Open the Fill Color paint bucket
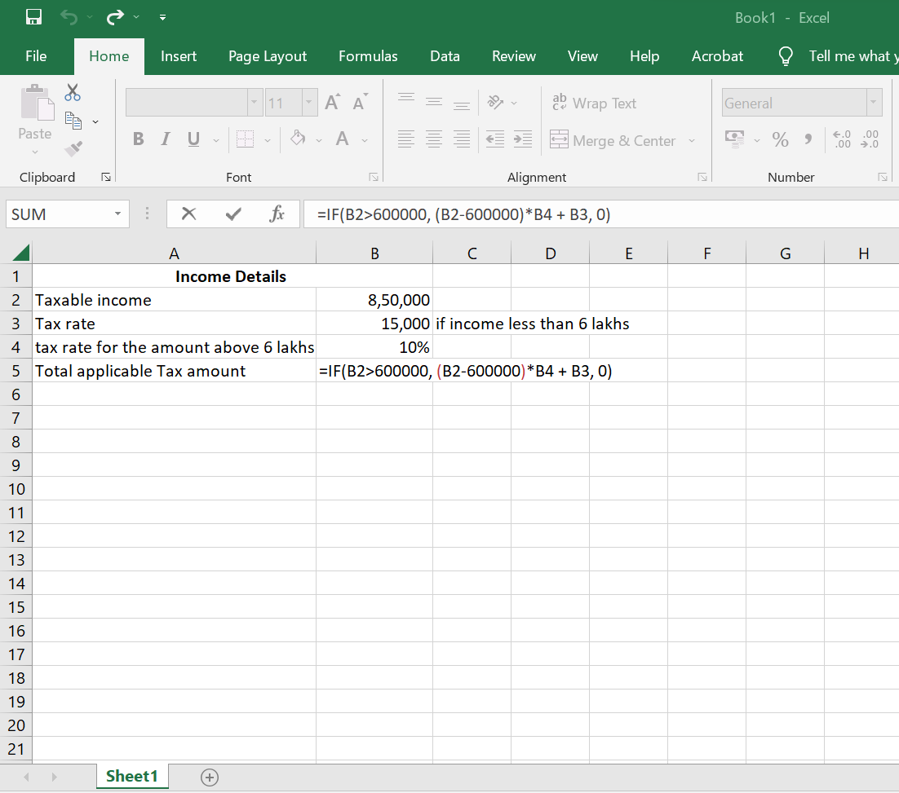 coord(298,139)
